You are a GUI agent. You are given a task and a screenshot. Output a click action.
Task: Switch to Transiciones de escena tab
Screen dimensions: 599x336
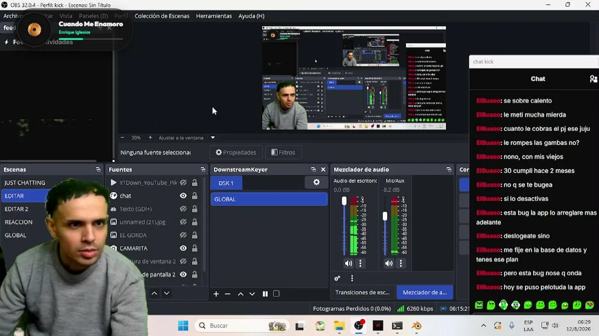[362, 292]
